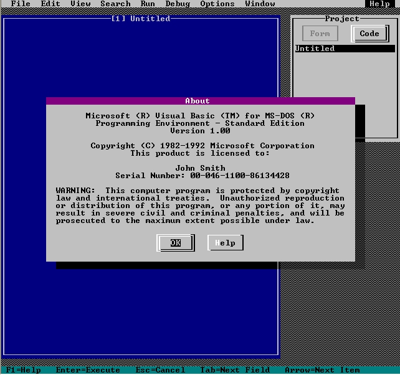The image size is (400, 375).
Task: Select Untitled in the Project list
Action: [x=345, y=49]
